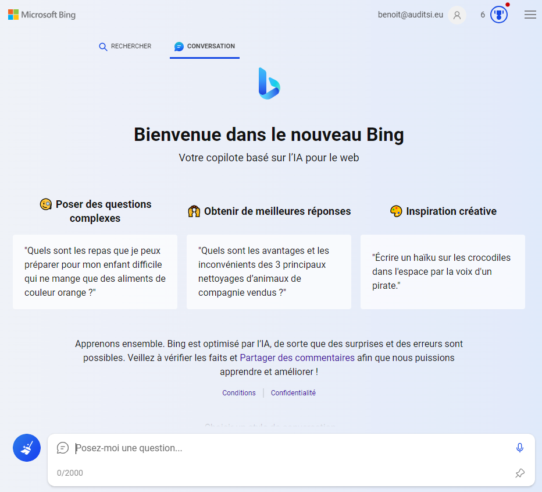Click the Microsoft Bing logo

pos(42,15)
